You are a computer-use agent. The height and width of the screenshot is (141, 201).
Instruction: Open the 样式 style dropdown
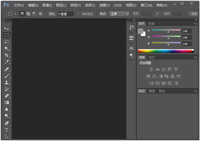[x=119, y=14]
